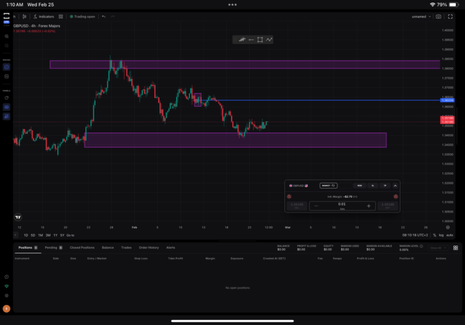The width and height of the screenshot is (465, 325).
Task: Set chart range to 5Y
Action: click(62, 235)
